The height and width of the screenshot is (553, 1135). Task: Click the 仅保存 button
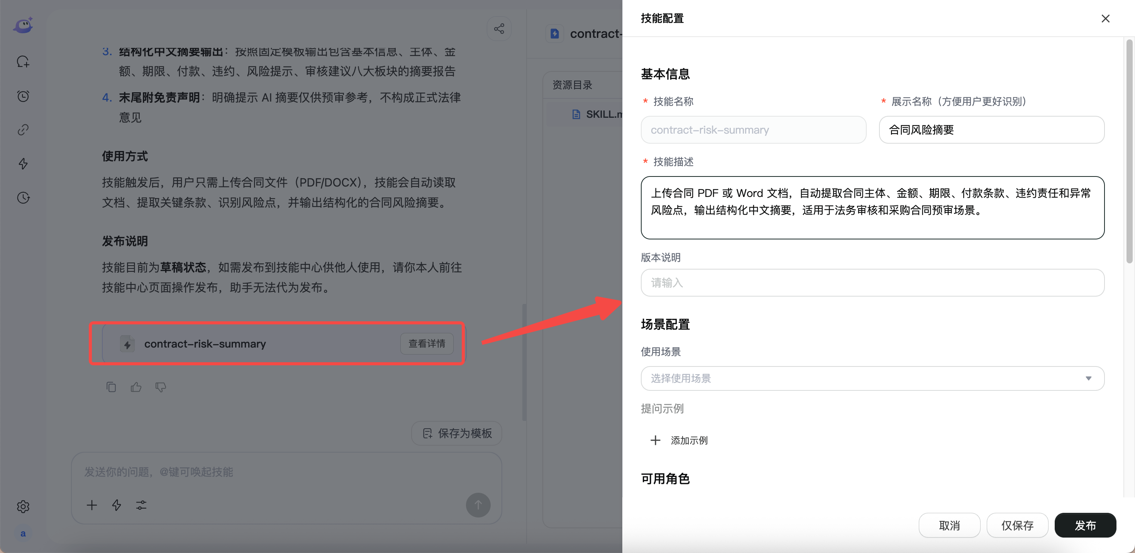click(1017, 525)
